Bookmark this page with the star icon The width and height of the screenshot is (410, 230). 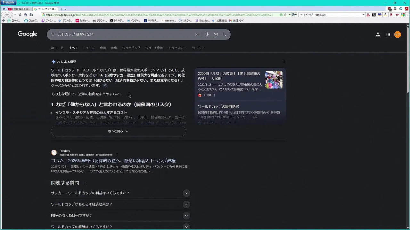[x=285, y=15]
